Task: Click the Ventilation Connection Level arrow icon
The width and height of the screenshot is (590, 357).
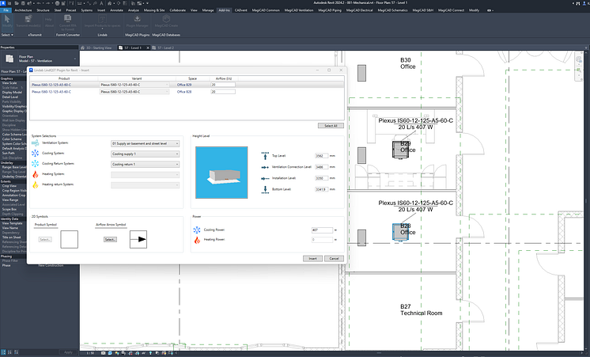Action: (265, 167)
